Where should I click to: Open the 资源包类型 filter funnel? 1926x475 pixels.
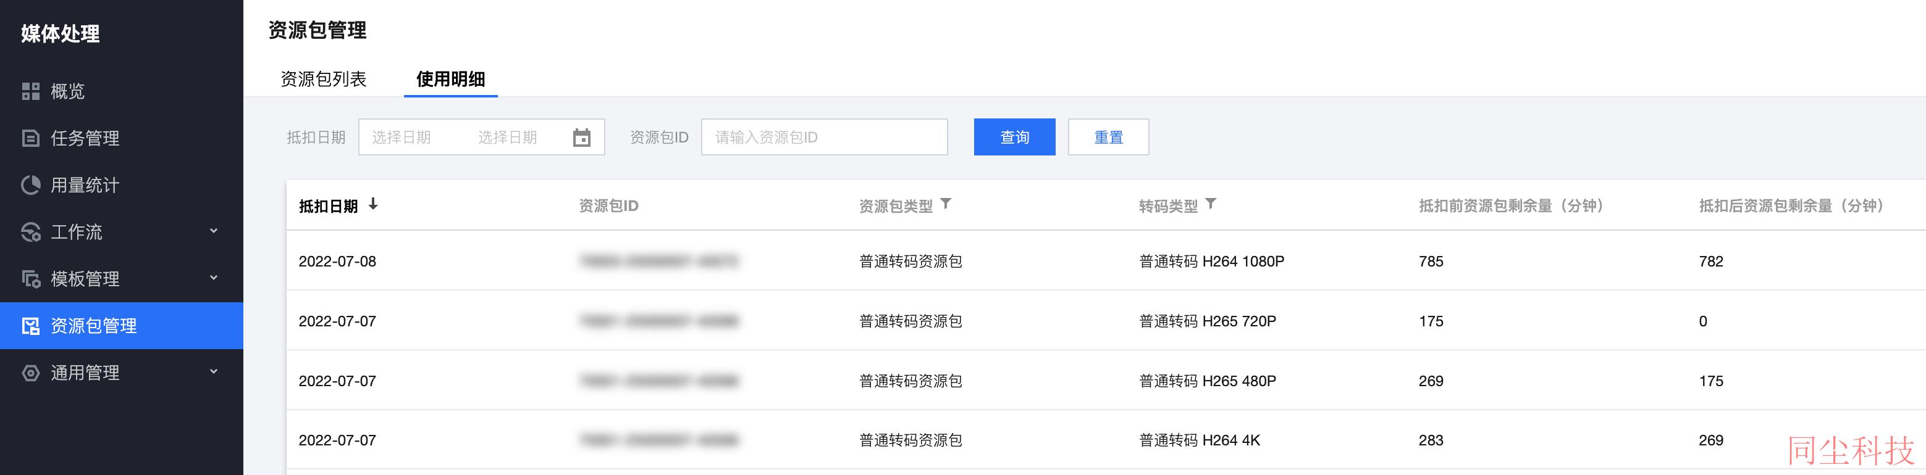pos(946,203)
